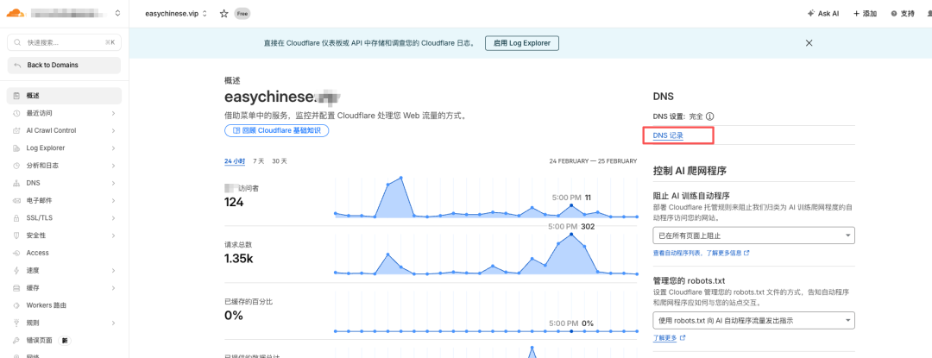Open the 已在所有页面上阻止 dropdown
This screenshot has height=358, width=932.
pyautogui.click(x=753, y=236)
